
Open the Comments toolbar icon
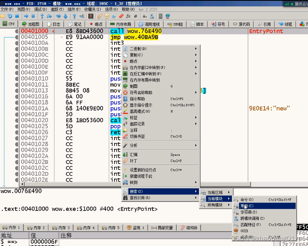point(107,16)
